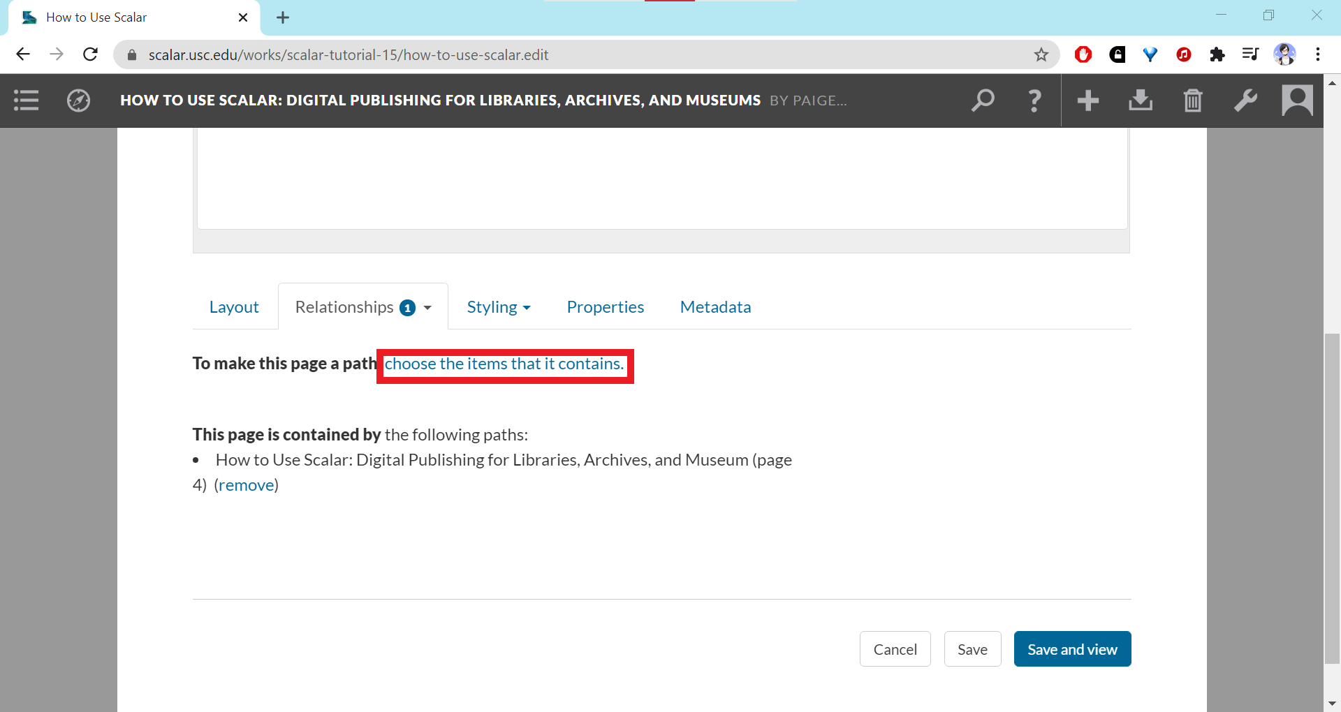Click the import download icon
This screenshot has width=1341, height=712.
[1140, 101]
